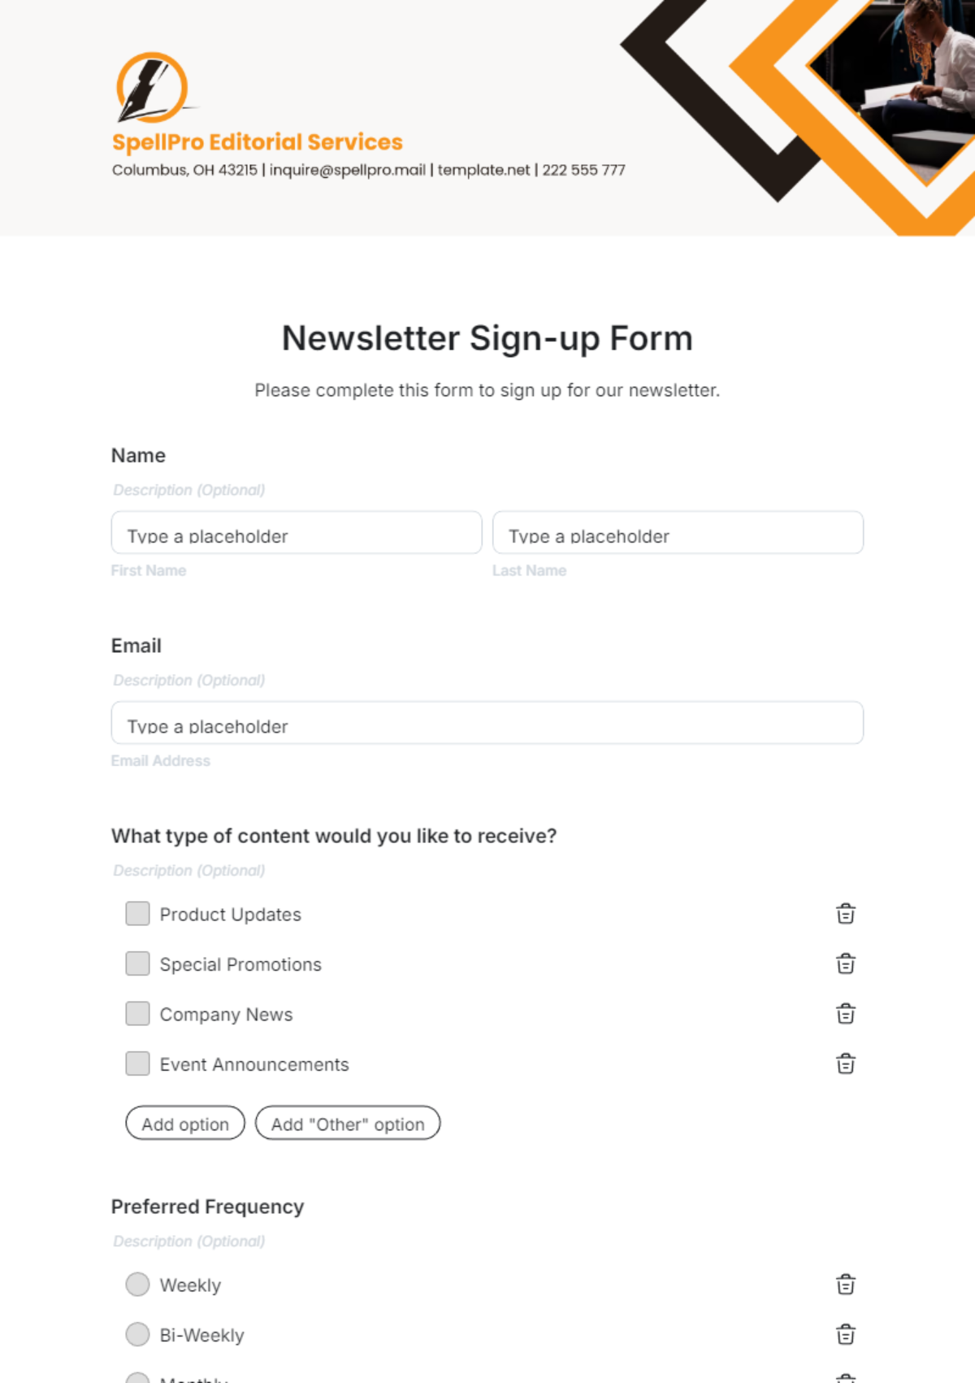The height and width of the screenshot is (1383, 975).
Task: Delete the Special Promotions option
Action: coord(845,963)
